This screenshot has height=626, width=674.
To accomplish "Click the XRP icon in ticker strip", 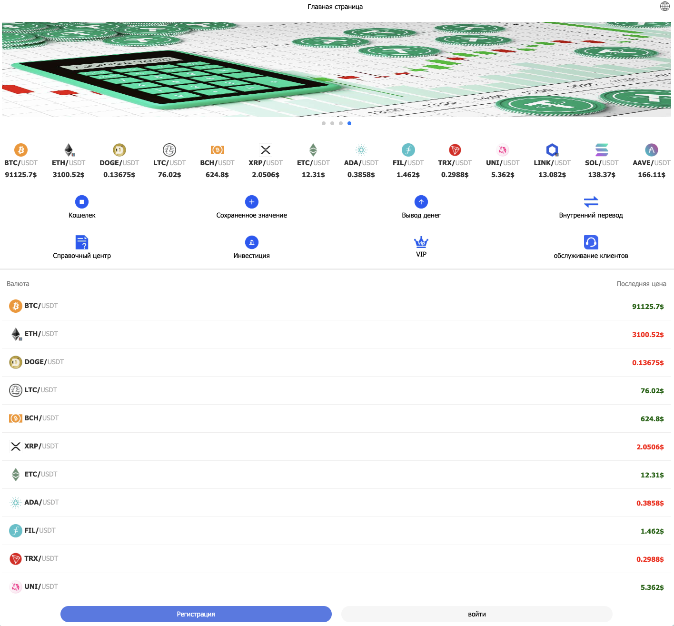I will pos(266,150).
